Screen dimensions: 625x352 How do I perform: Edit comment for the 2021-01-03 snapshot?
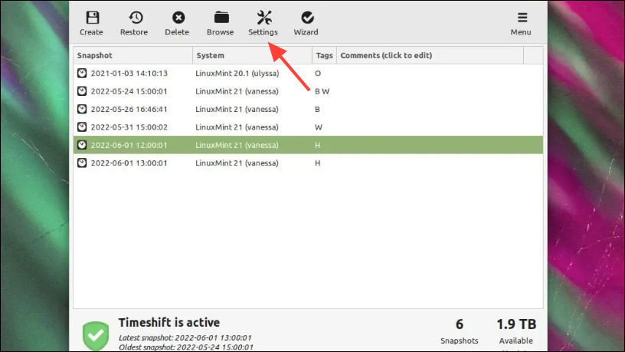[x=430, y=74]
